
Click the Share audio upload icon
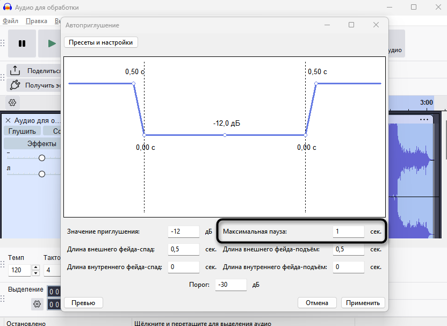click(15, 70)
